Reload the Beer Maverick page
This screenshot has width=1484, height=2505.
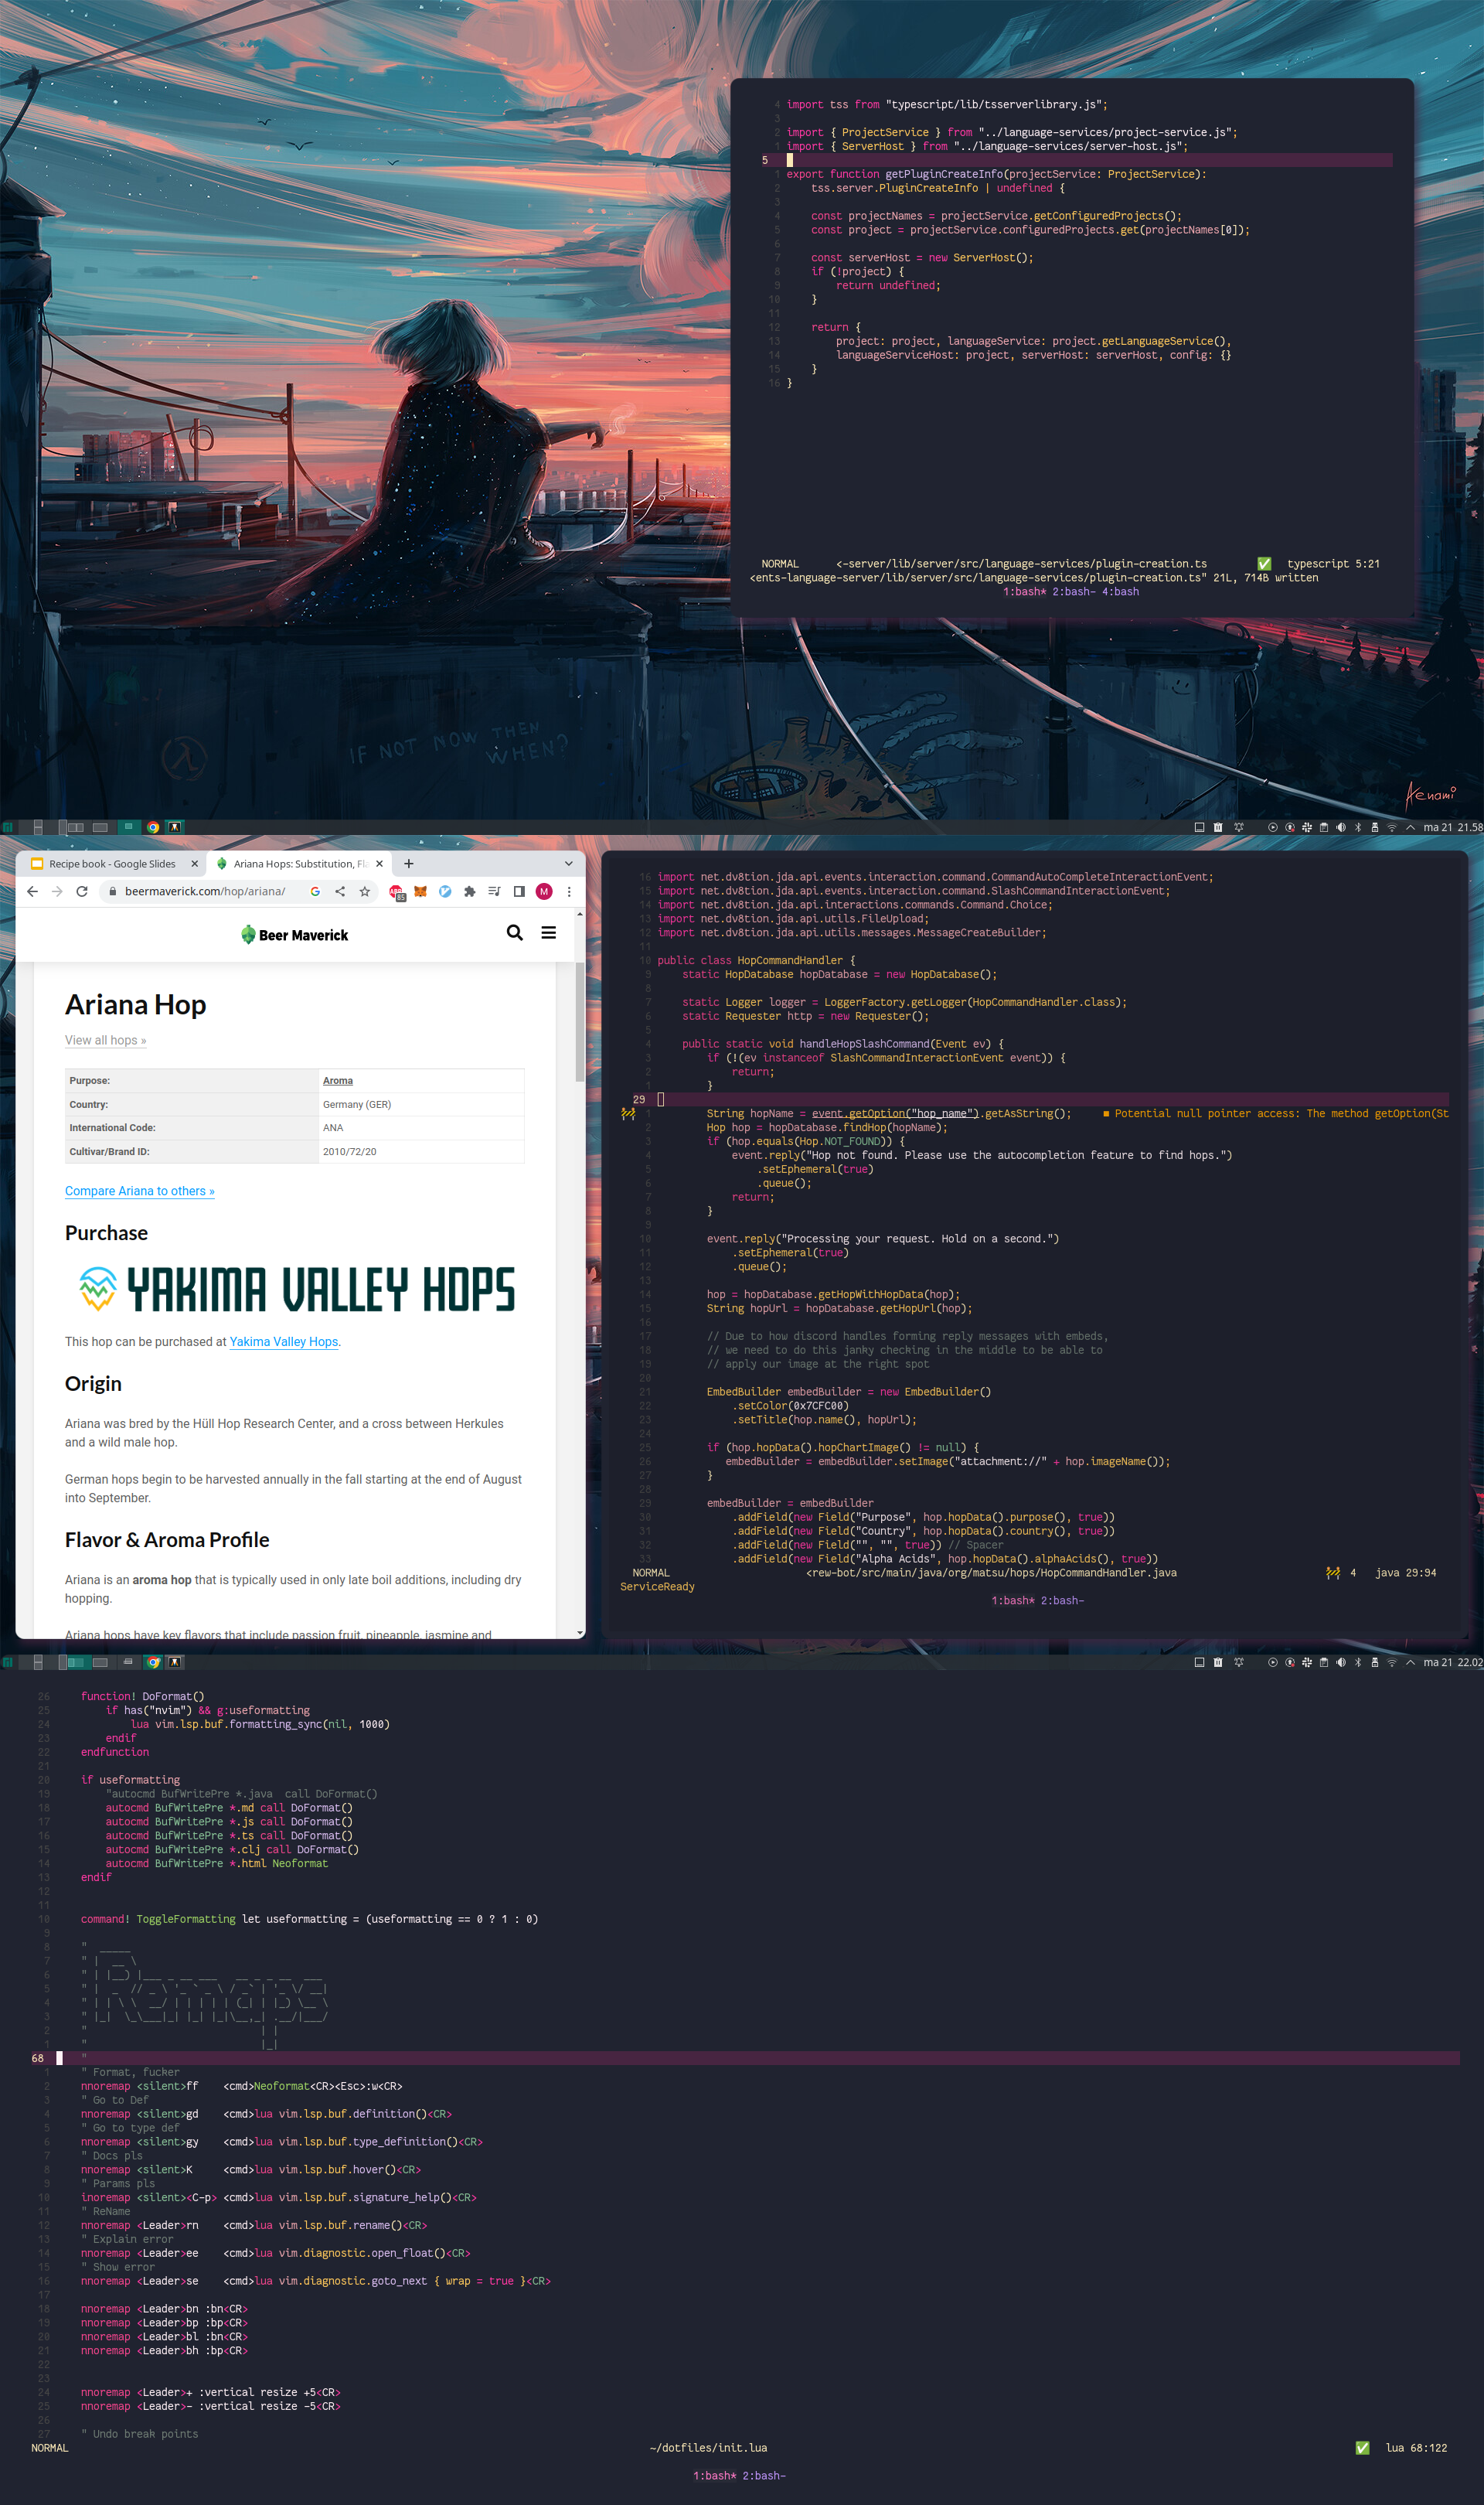click(x=82, y=891)
